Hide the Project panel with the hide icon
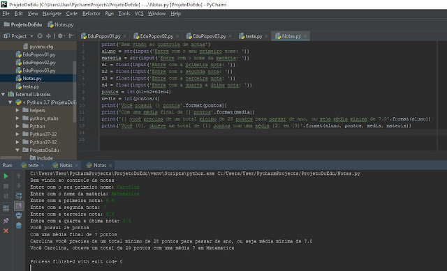Screen dimensions: 447x271 pyautogui.click(x=71, y=36)
